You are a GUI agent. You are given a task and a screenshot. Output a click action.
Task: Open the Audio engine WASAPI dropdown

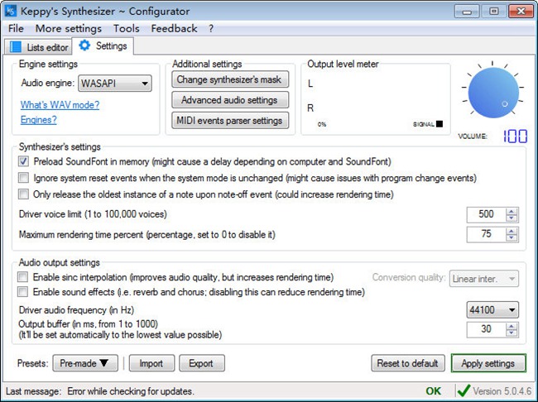coord(115,84)
